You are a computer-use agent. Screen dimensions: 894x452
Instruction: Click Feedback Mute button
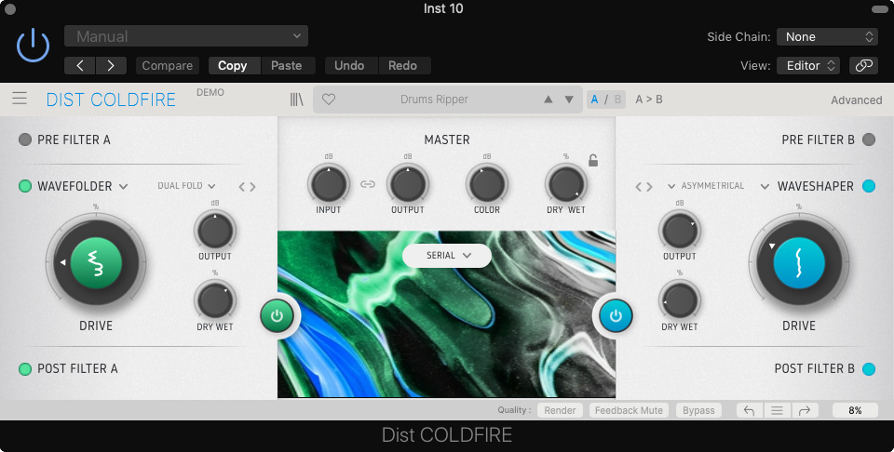pyautogui.click(x=629, y=410)
